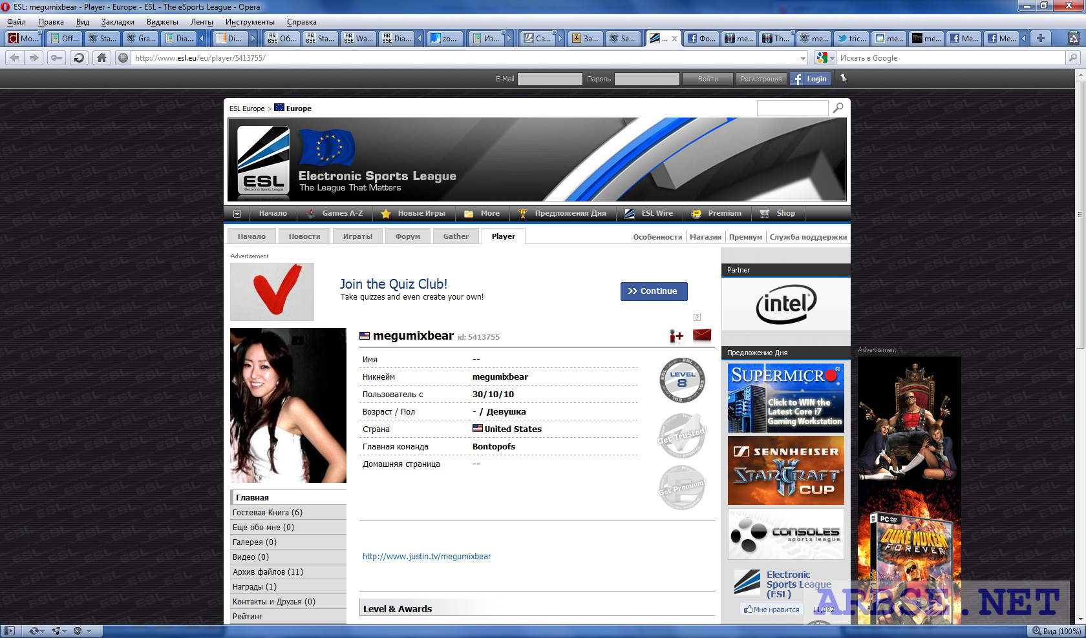Viewport: 1086px width, 638px height.
Task: Open Награды (1) in sidebar
Action: point(288,587)
